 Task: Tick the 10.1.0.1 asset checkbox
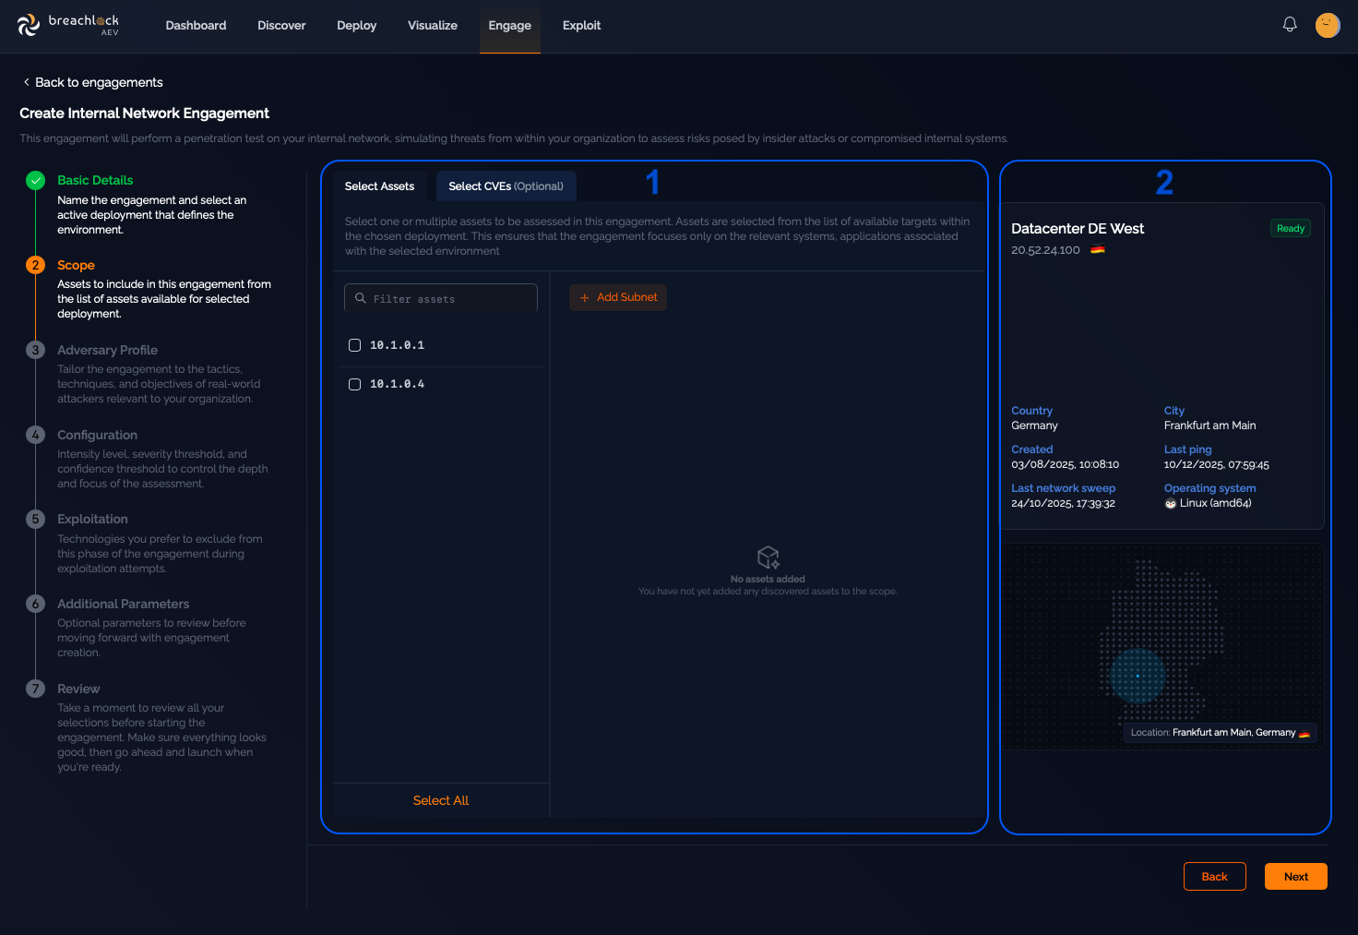pos(354,345)
